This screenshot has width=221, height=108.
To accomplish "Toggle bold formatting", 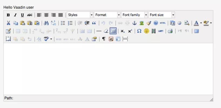I will point(8,15).
